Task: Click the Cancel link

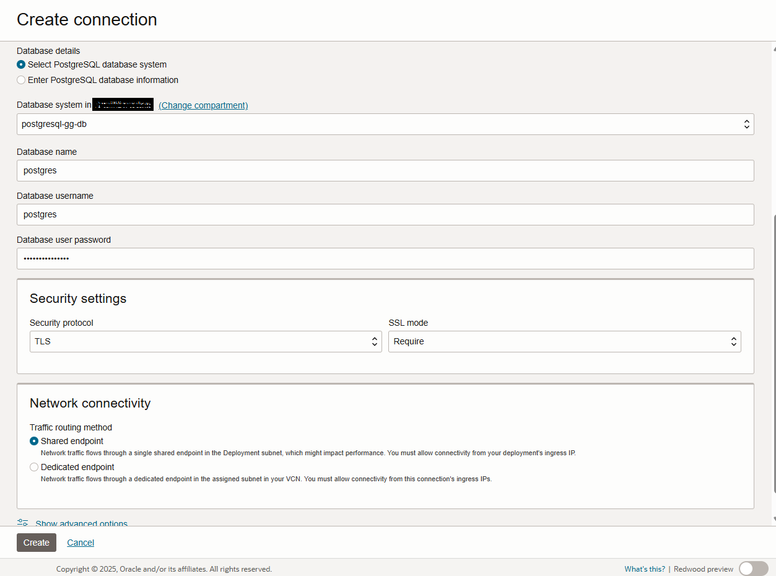Action: pos(81,543)
